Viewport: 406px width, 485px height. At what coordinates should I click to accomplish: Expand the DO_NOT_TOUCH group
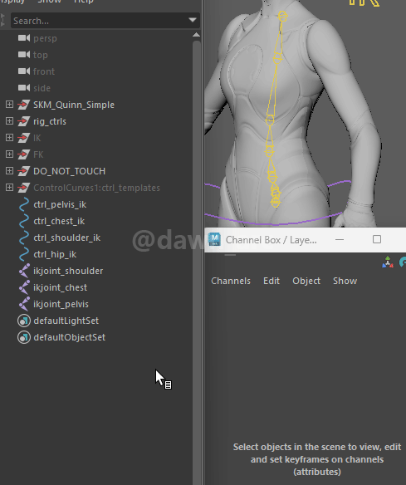point(10,171)
